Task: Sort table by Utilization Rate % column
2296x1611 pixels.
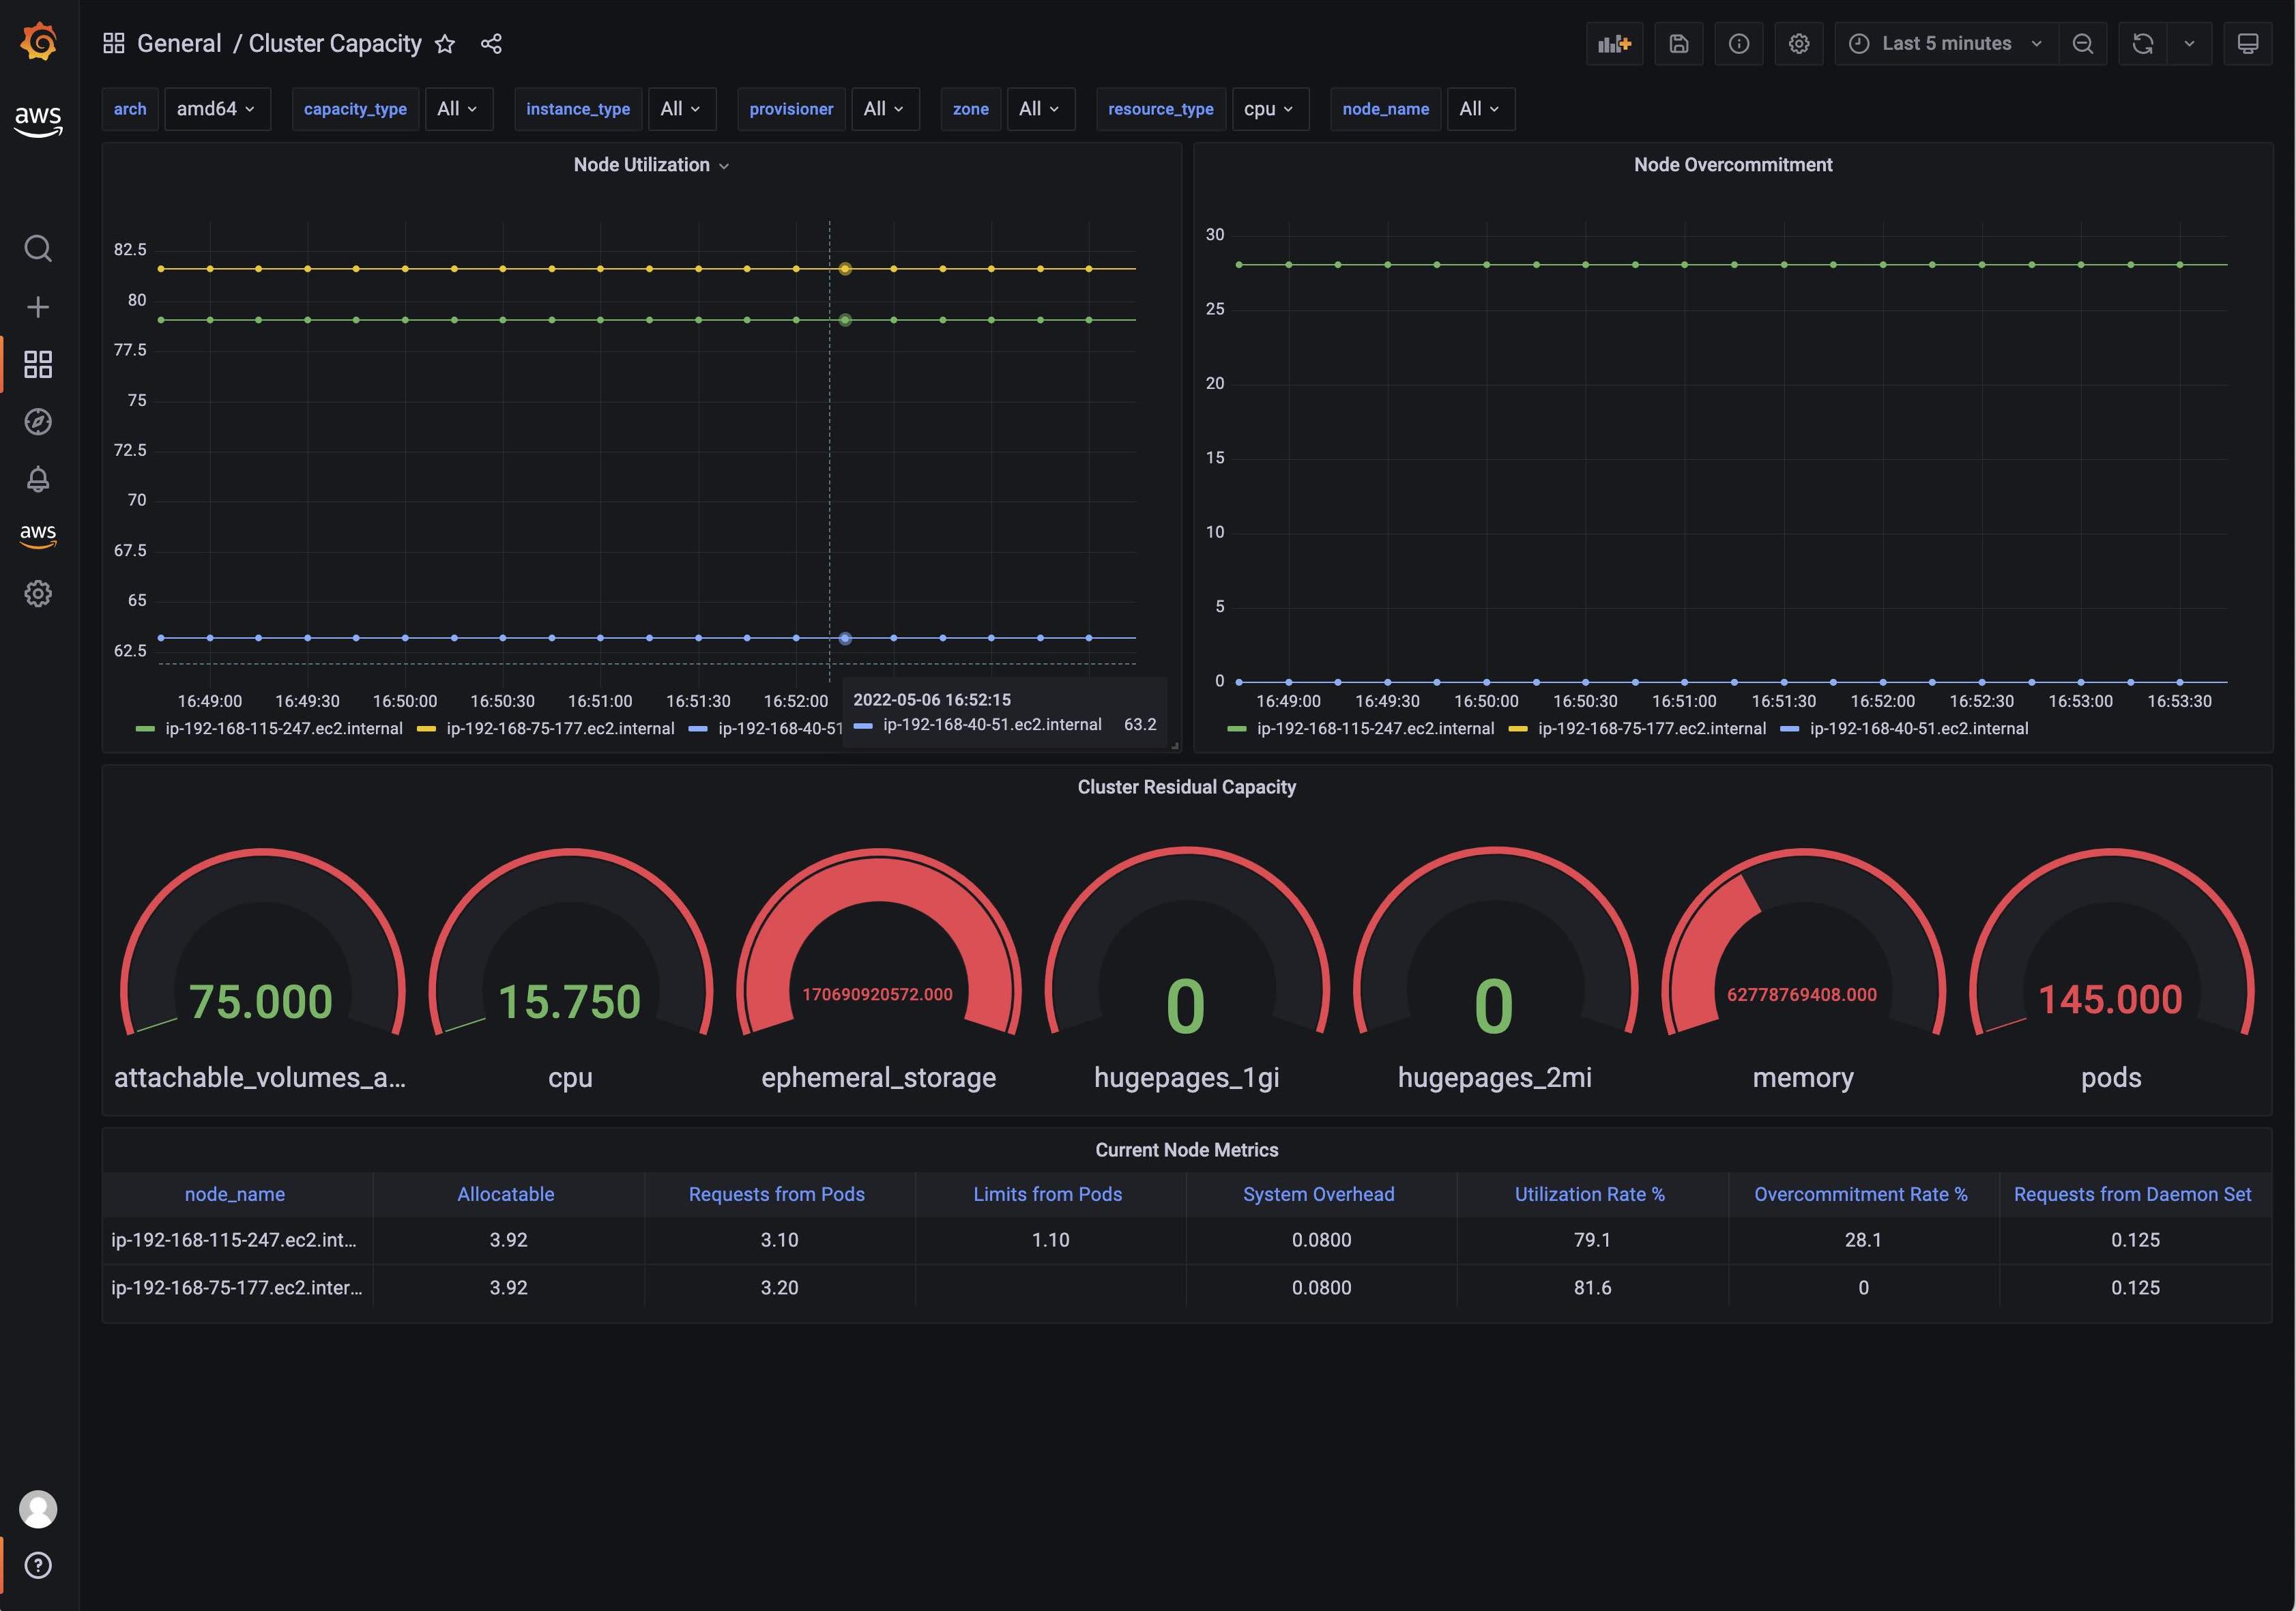Action: (1589, 1194)
